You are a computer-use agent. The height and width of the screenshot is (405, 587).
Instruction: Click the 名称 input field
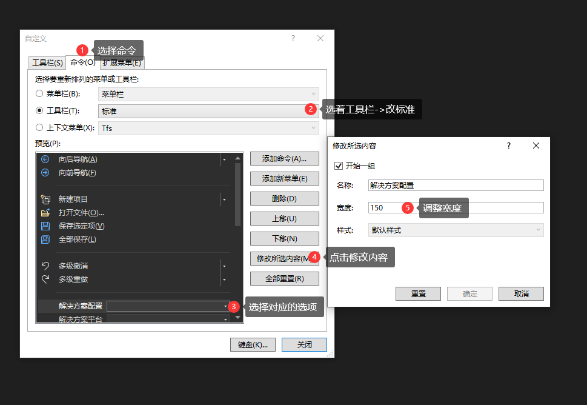click(456, 185)
